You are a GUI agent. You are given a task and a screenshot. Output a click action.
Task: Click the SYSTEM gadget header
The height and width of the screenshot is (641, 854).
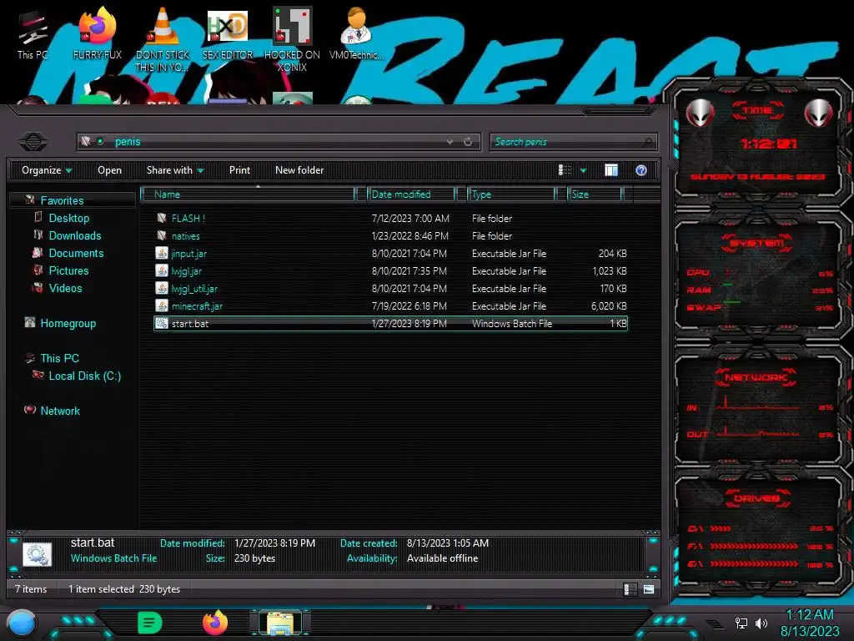(x=757, y=243)
